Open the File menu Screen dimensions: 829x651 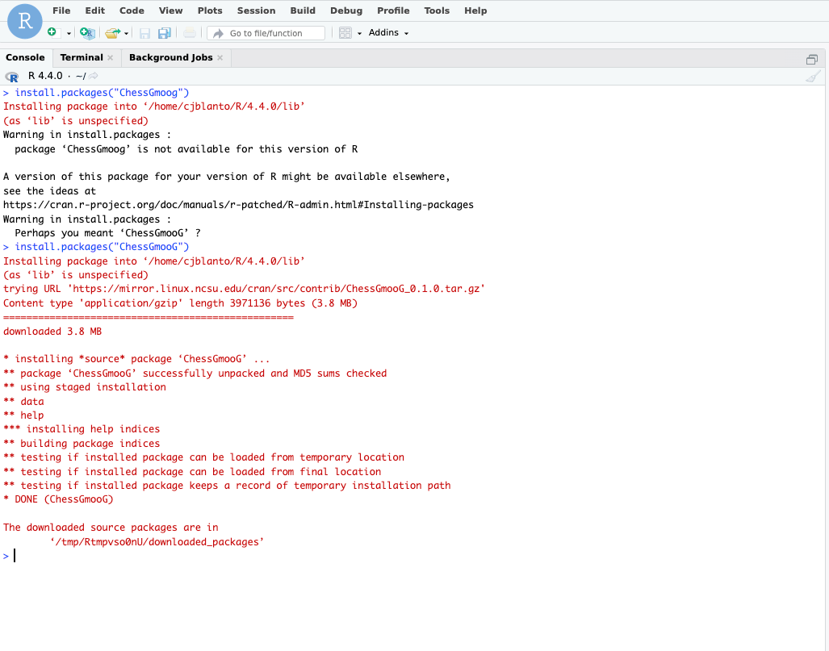click(x=61, y=10)
